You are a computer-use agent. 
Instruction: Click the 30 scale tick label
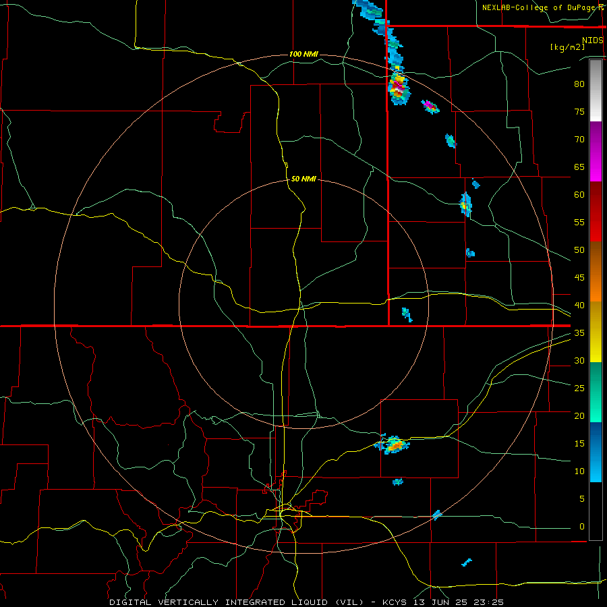579,360
